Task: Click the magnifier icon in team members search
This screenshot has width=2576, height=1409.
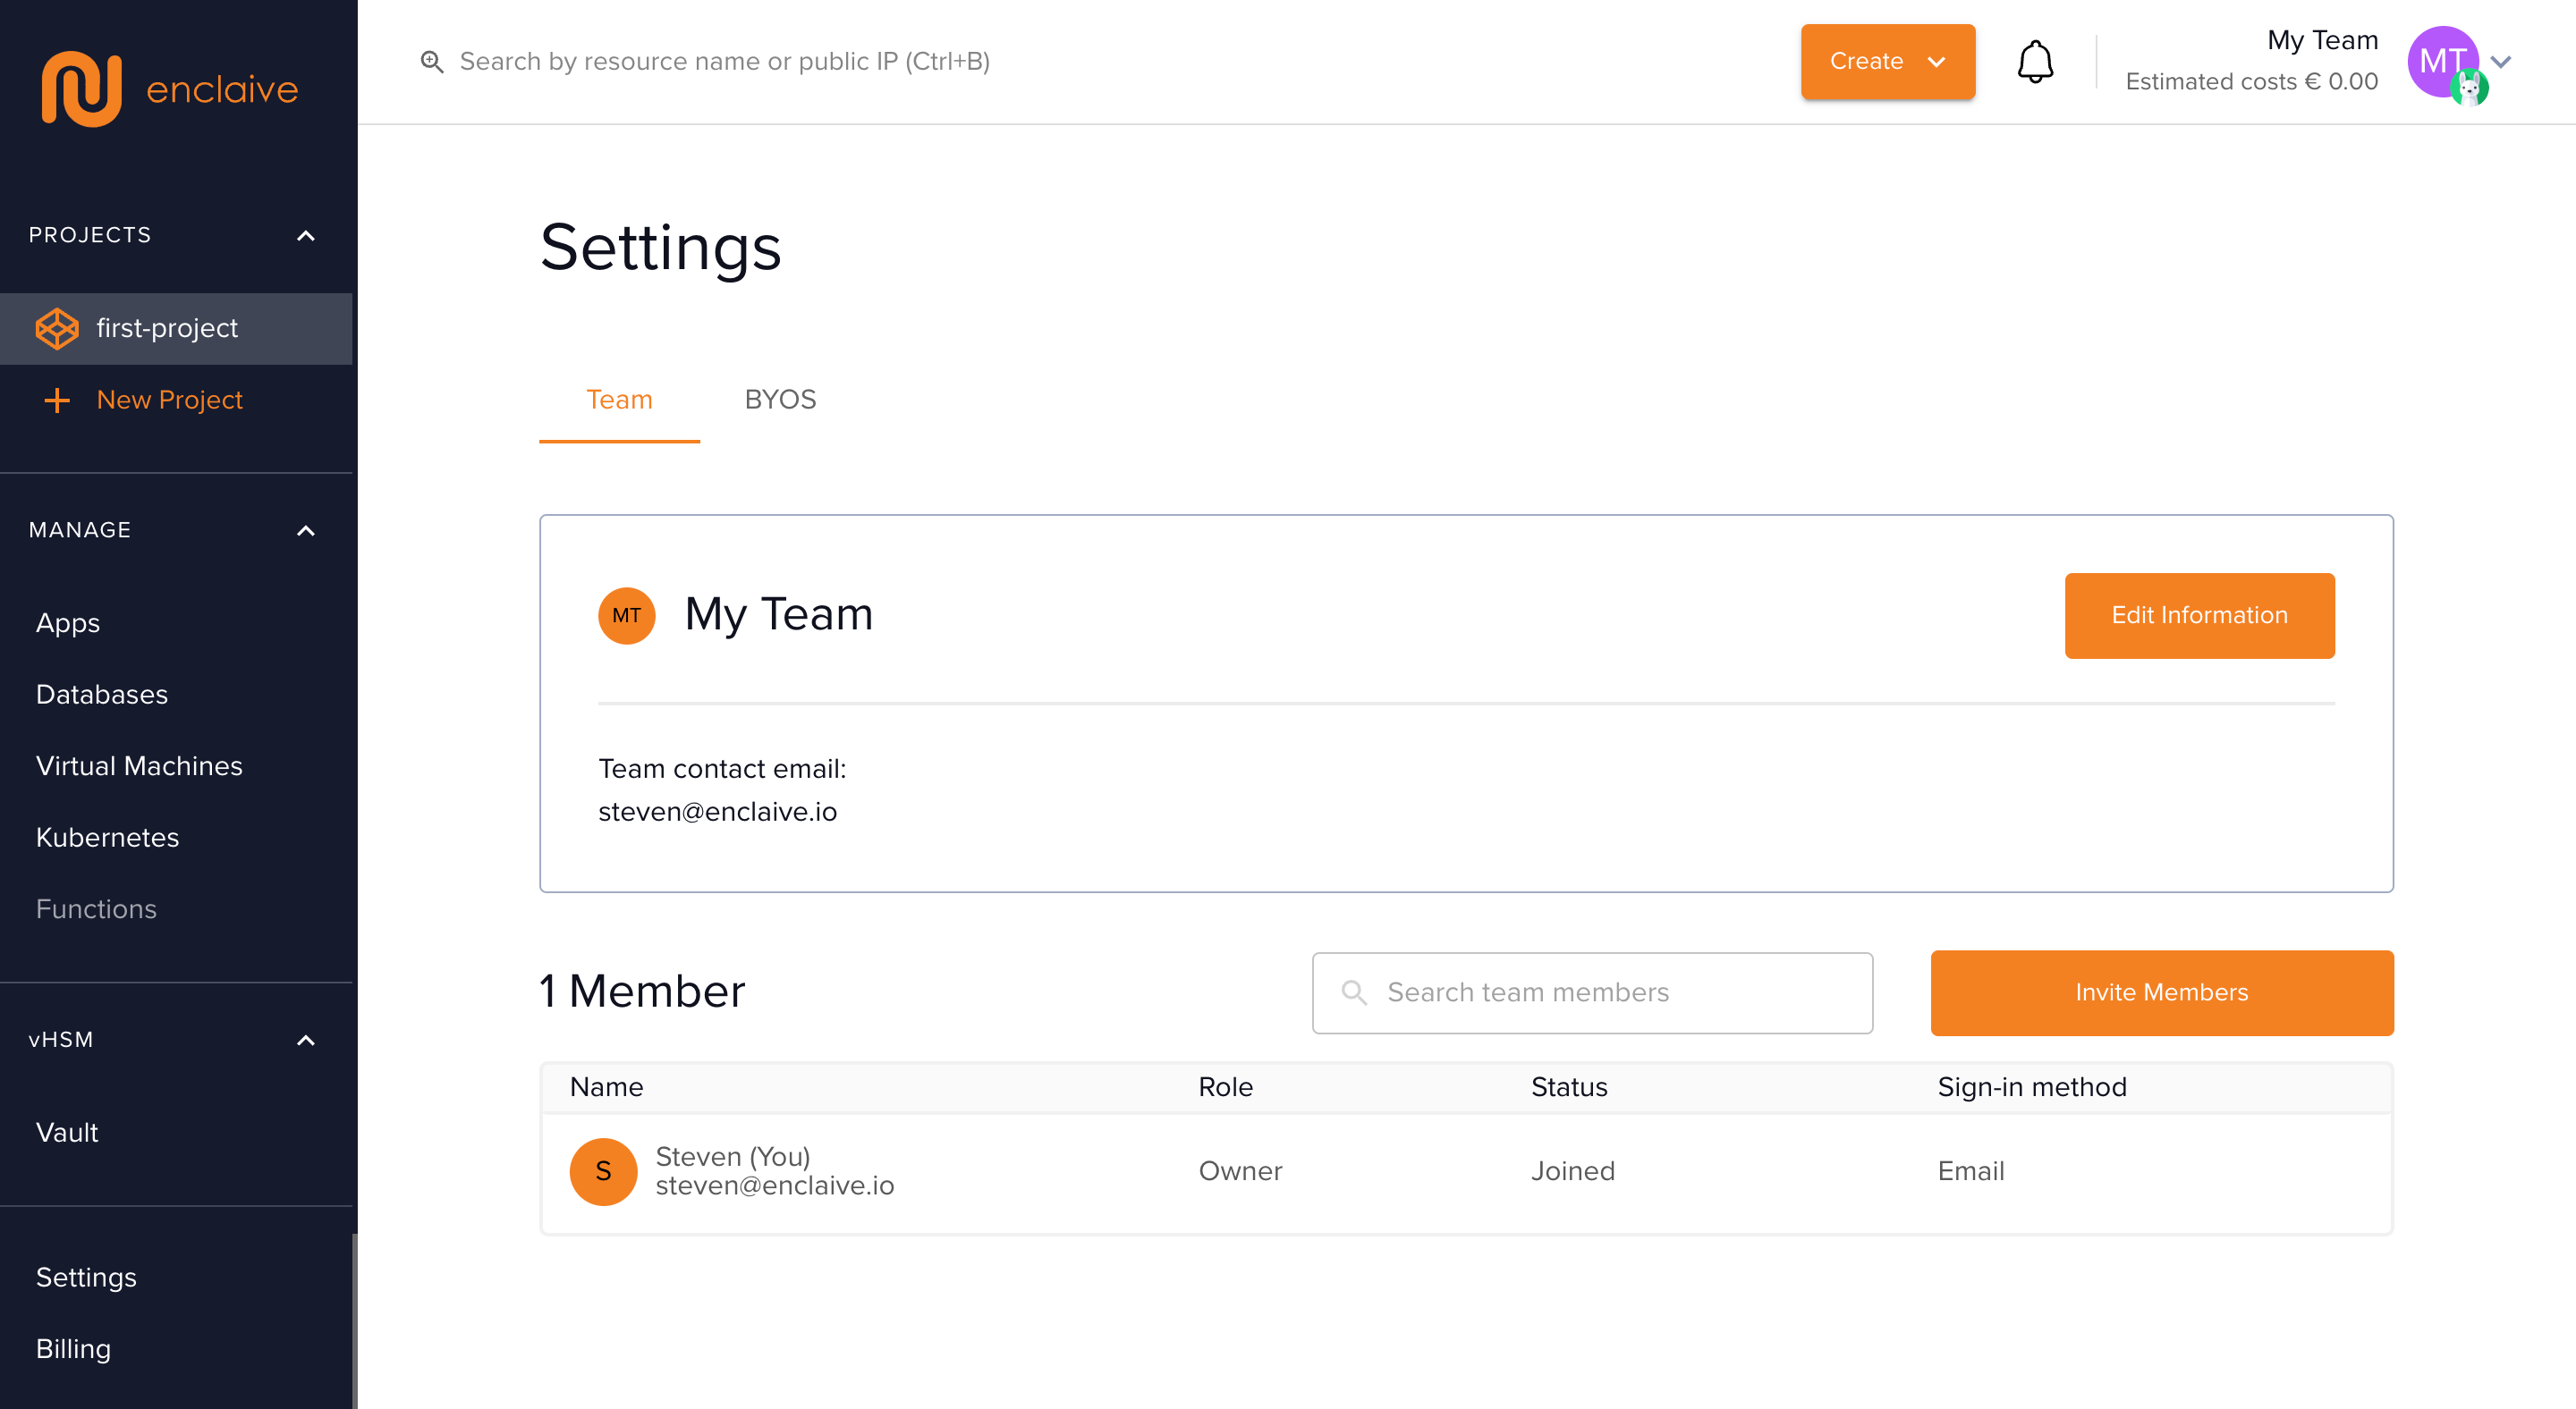Action: (1354, 992)
